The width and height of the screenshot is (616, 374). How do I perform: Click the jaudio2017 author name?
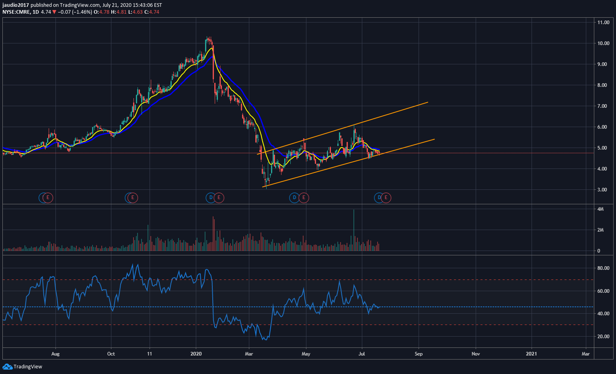coord(16,5)
